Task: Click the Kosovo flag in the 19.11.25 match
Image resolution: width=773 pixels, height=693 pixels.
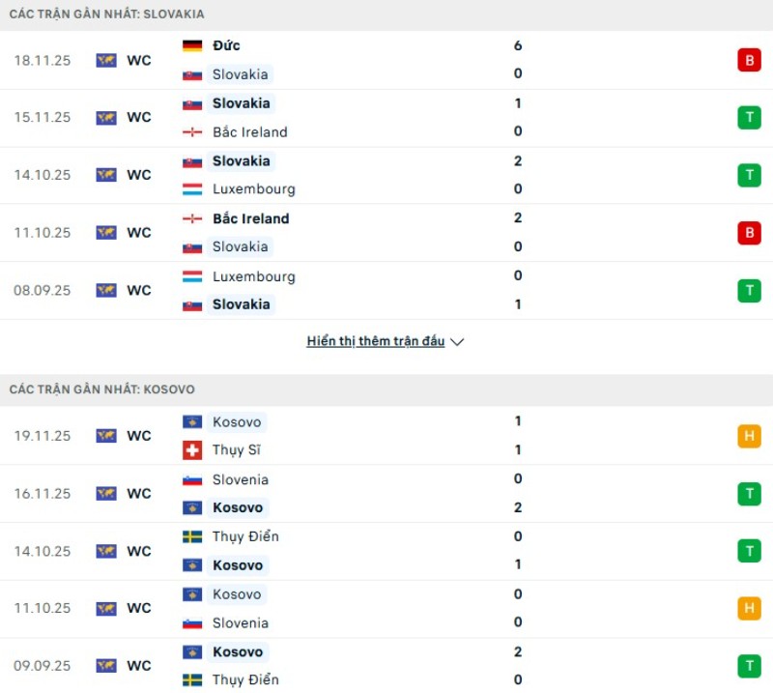Action: tap(192, 422)
